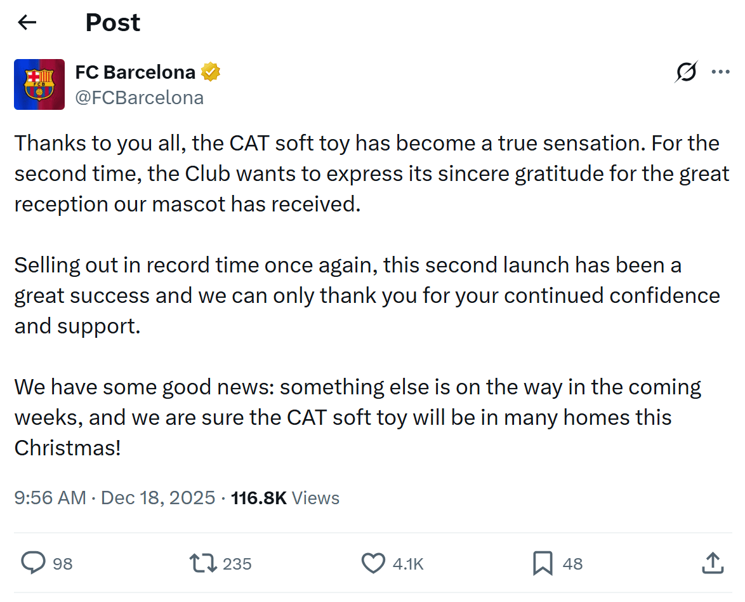Open the share menu with the upload icon

(x=713, y=563)
